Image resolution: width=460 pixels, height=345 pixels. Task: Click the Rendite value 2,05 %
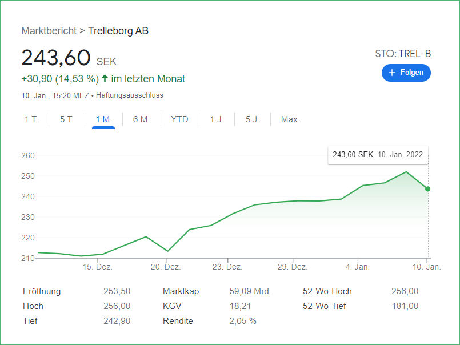pyautogui.click(x=243, y=320)
